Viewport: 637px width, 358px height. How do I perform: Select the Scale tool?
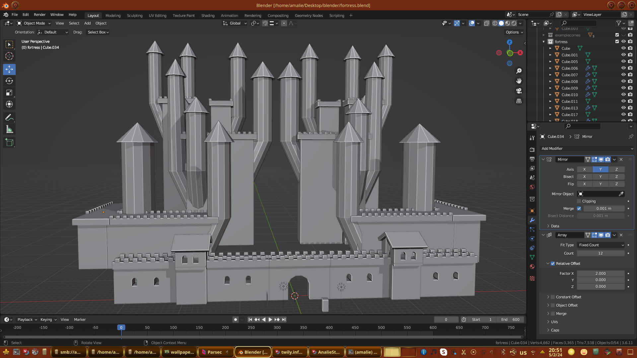(x=9, y=93)
